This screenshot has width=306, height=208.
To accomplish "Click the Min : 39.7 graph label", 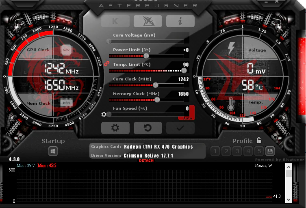I will click(x=26, y=166).
